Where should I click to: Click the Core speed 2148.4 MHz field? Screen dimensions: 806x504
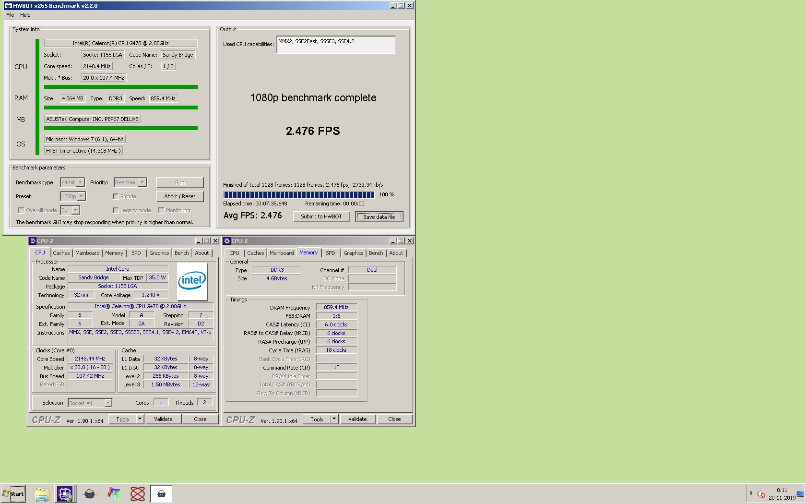pos(97,66)
